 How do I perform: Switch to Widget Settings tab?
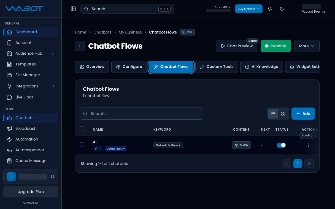coord(302,67)
